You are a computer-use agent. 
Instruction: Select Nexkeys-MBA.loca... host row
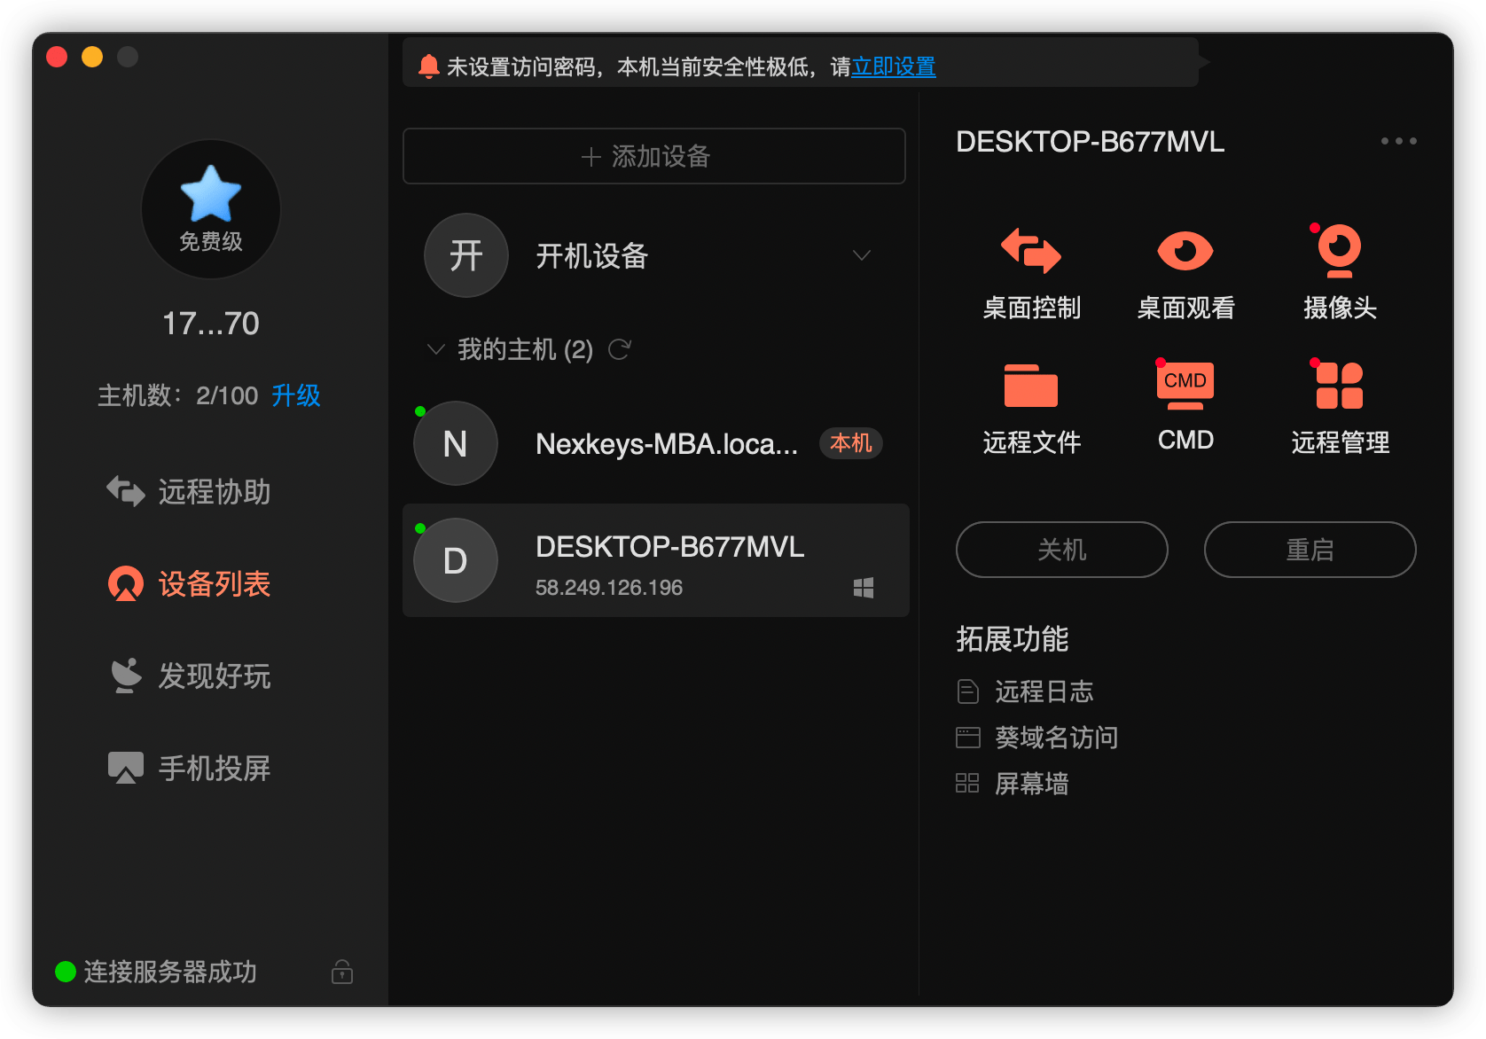(x=656, y=443)
